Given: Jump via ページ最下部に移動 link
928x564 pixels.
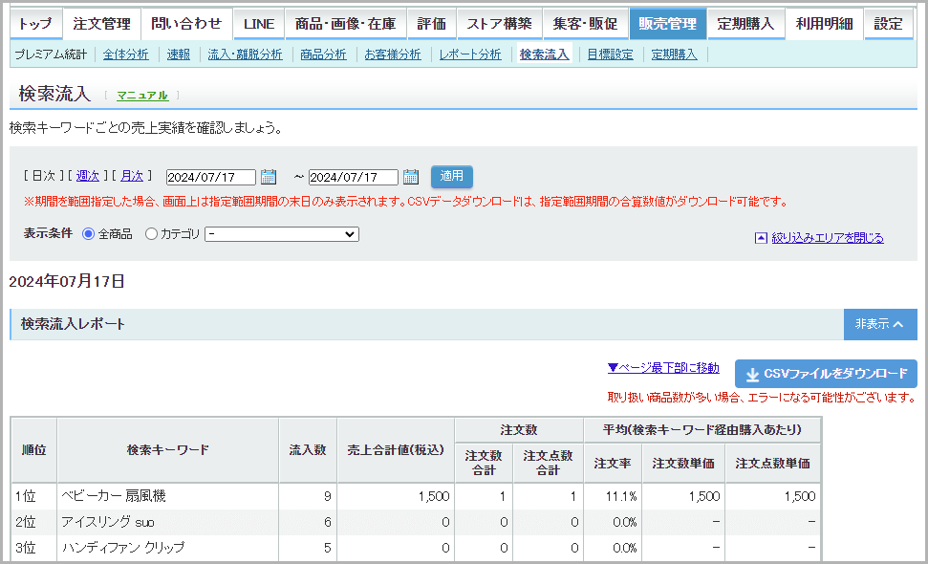Looking at the screenshot, I should (663, 368).
